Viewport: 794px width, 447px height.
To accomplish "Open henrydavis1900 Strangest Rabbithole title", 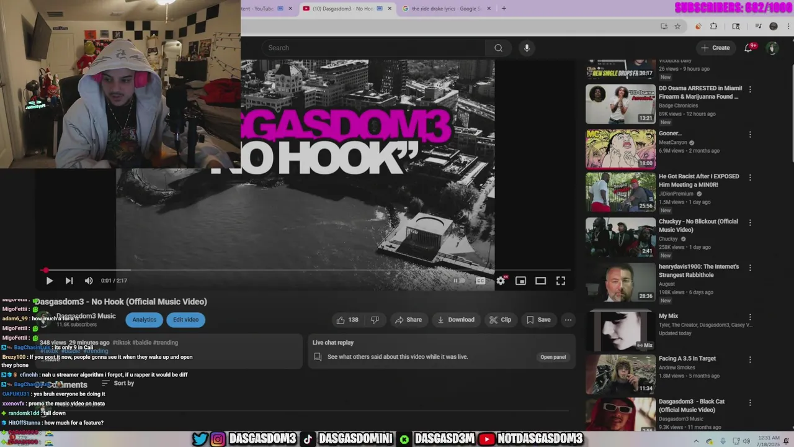I will 699,271.
